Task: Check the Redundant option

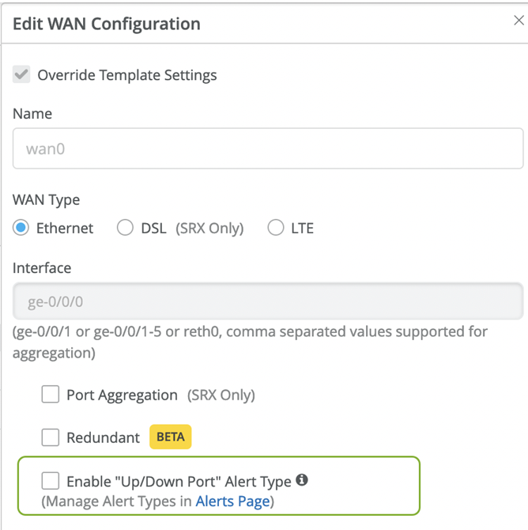Action: [51, 437]
